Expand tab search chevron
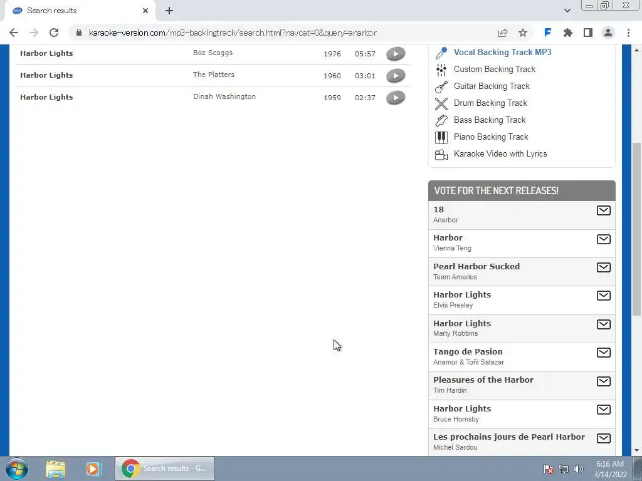The width and height of the screenshot is (642, 481). point(567,11)
